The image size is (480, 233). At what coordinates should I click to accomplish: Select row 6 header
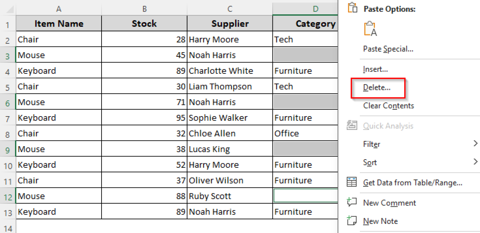point(8,102)
